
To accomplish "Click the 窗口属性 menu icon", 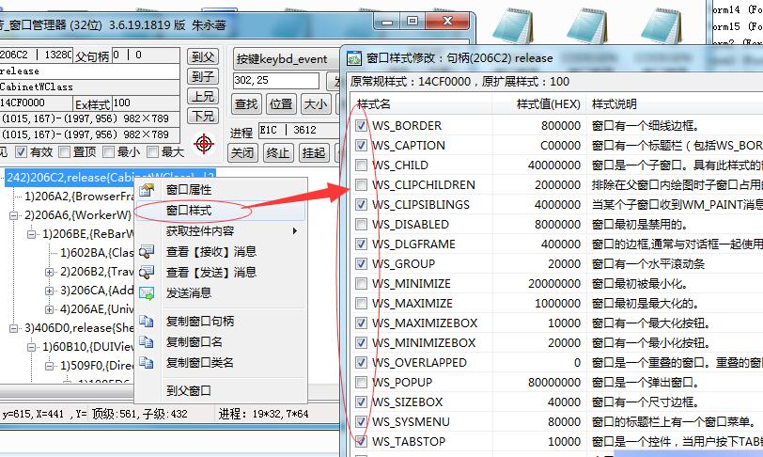I will [147, 190].
